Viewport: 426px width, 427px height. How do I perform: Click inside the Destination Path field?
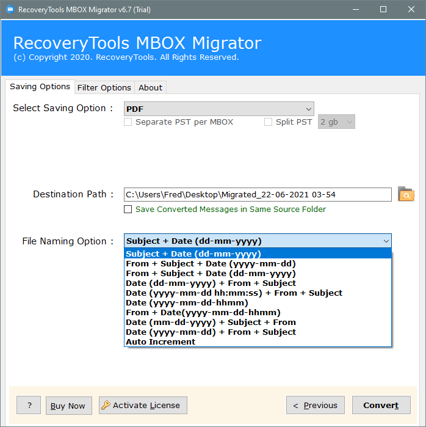[x=258, y=195]
